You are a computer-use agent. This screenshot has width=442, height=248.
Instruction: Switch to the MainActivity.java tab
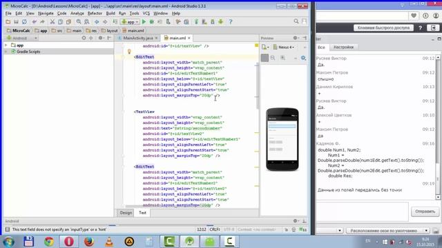pyautogui.click(x=138, y=38)
